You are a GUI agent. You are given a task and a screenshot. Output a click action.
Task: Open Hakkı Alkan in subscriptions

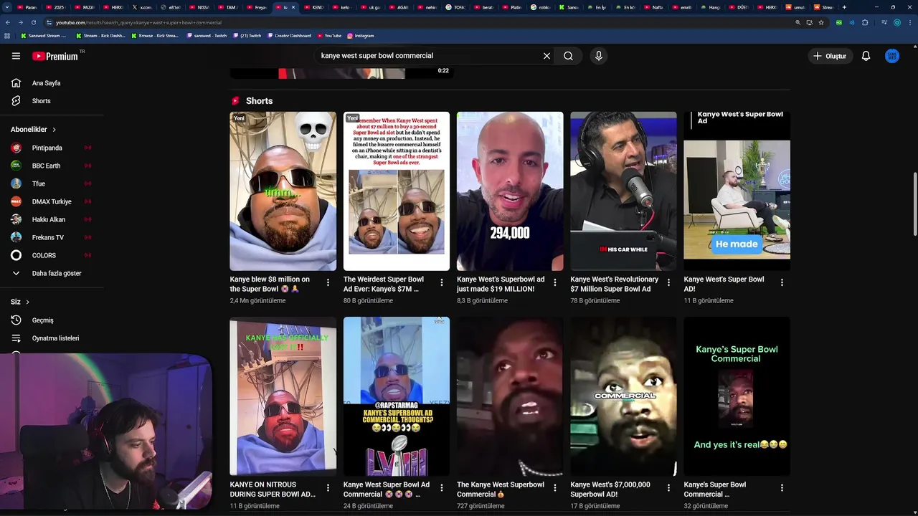pyautogui.click(x=52, y=219)
